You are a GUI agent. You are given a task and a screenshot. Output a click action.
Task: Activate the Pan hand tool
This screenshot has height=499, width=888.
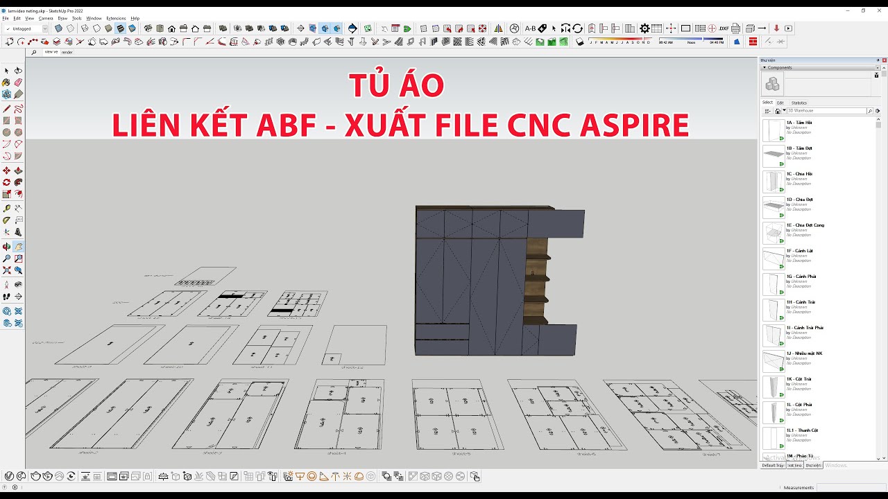pos(19,247)
